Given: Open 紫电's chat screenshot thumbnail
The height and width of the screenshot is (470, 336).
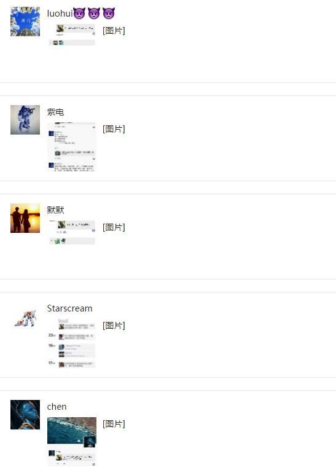Looking at the screenshot, I should pos(72,147).
